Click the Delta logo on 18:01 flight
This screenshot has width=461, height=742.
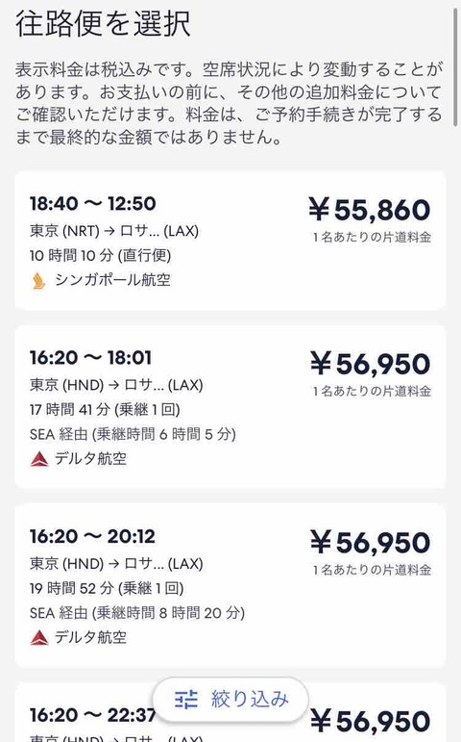[x=39, y=458]
